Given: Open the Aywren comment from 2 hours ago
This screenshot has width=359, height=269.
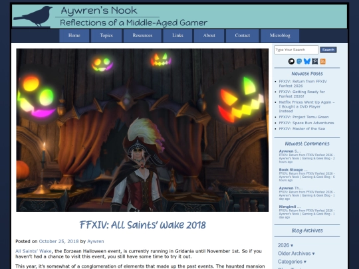Looking at the screenshot, I should pyautogui.click(x=306, y=156).
